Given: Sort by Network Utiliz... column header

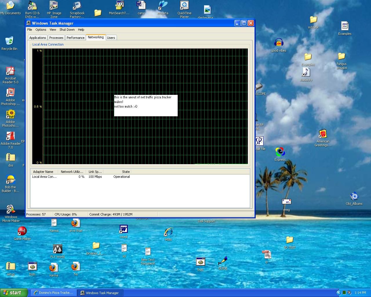Looking at the screenshot, I should (72, 172).
